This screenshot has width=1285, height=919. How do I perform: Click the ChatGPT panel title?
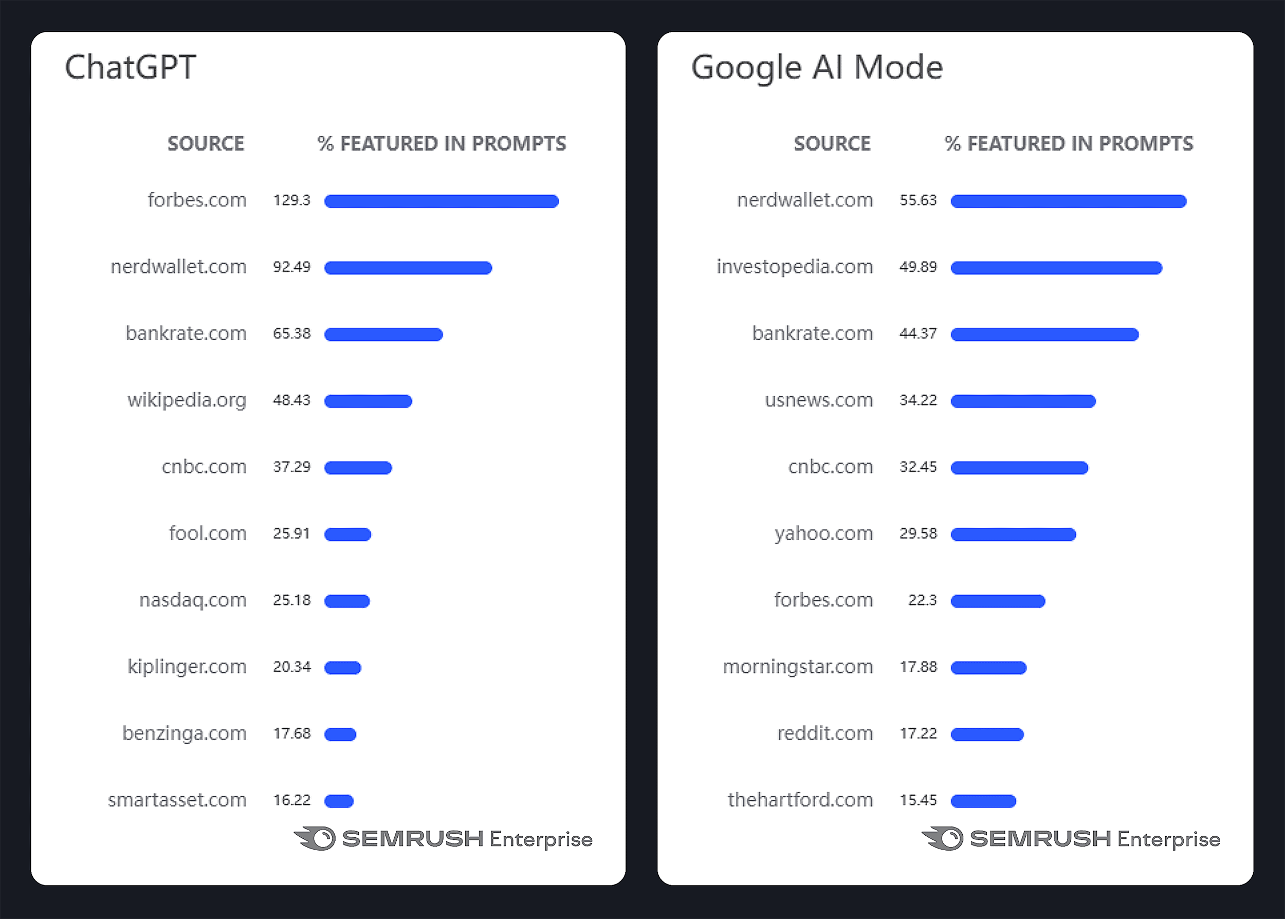tap(130, 67)
